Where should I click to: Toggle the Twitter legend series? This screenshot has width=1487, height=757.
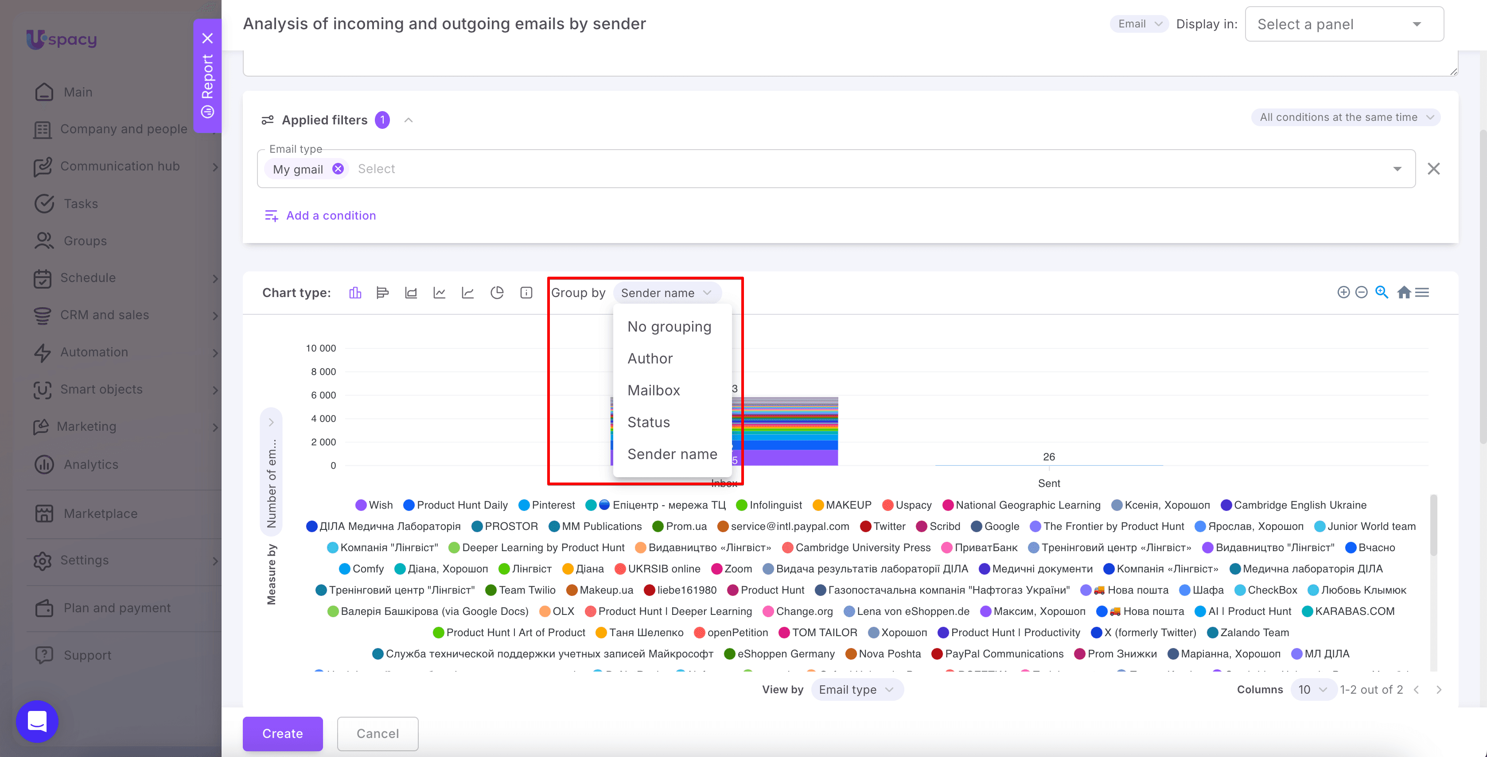coord(883,526)
